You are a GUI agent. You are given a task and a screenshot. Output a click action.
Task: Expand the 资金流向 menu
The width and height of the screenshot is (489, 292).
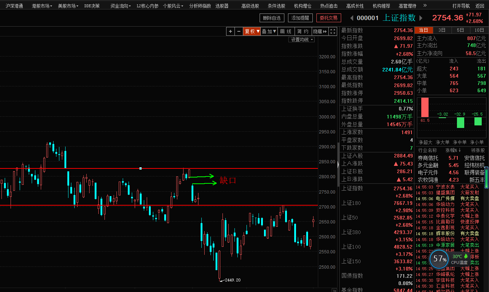[121, 6]
